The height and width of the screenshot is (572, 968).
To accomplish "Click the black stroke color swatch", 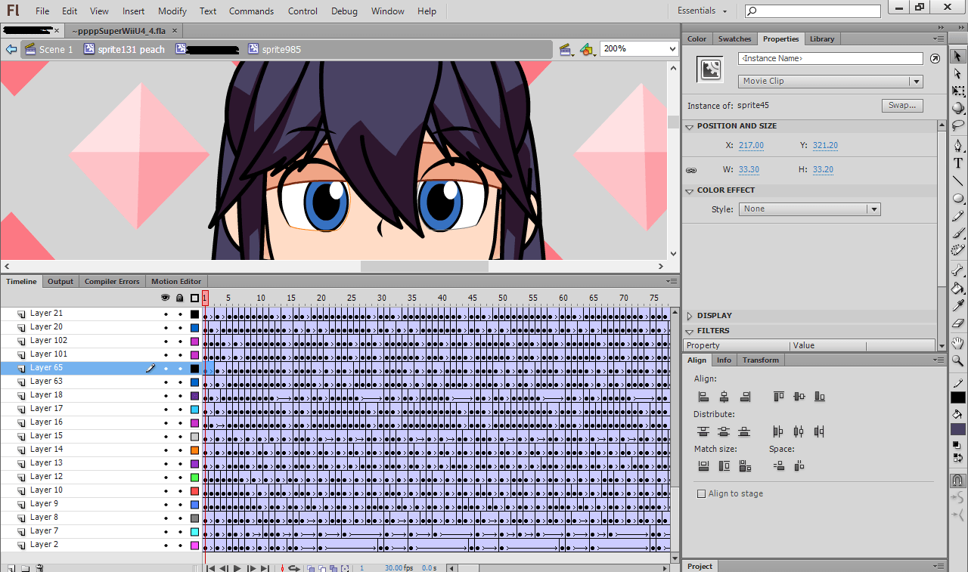I will (958, 397).
